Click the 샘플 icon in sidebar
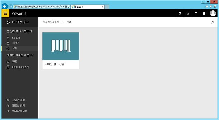 (8, 48)
